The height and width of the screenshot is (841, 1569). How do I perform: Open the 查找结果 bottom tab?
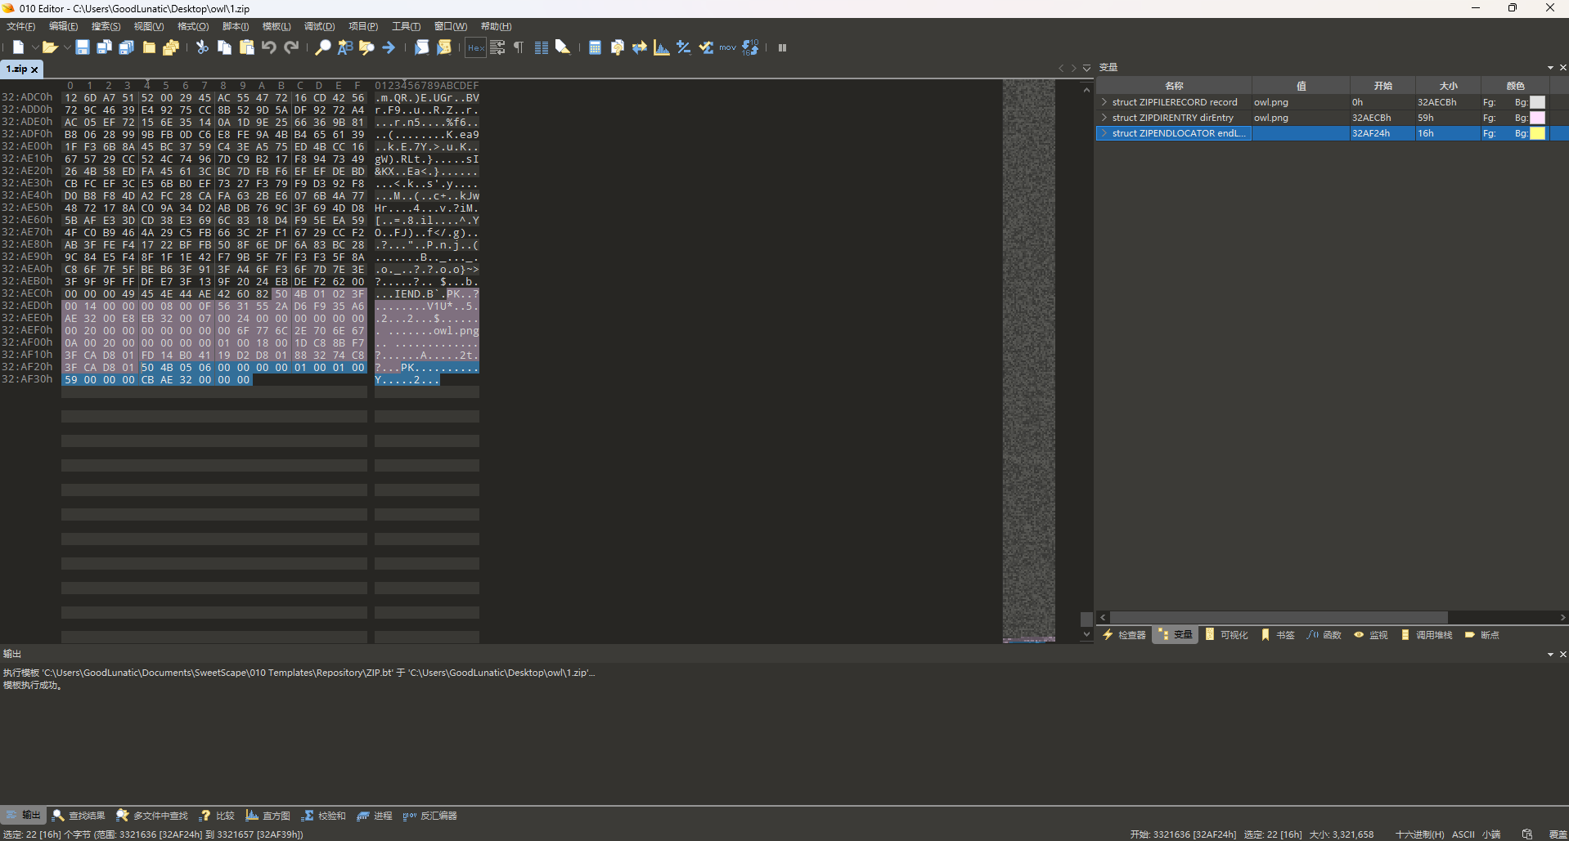coord(79,816)
